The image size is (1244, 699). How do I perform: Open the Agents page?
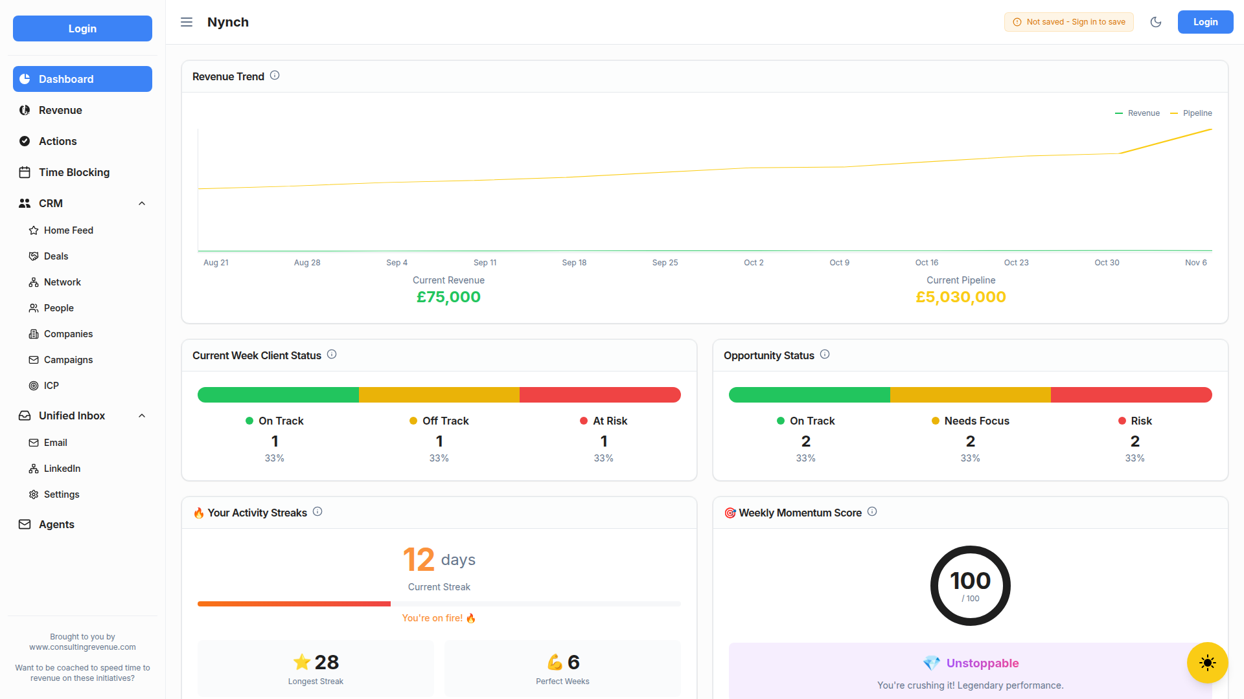point(82,524)
